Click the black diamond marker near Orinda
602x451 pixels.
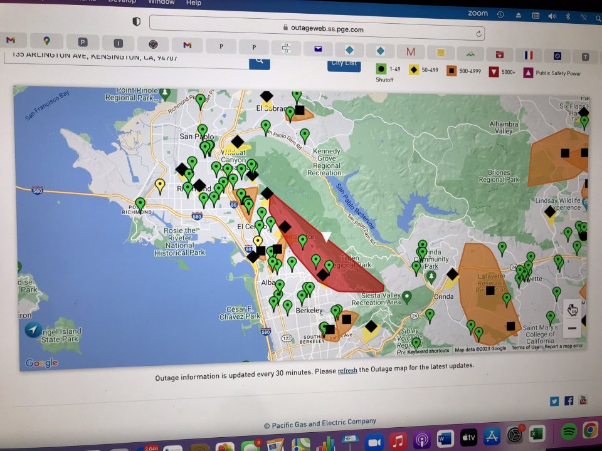(452, 274)
